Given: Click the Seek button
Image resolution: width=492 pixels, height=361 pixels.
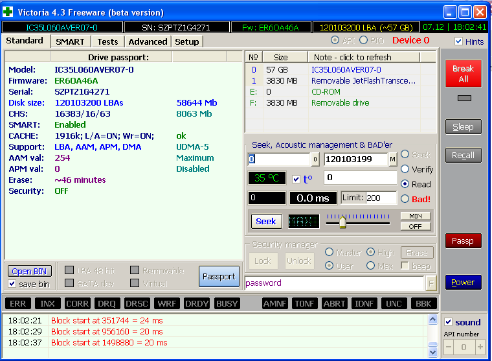Looking at the screenshot, I should click(266, 222).
